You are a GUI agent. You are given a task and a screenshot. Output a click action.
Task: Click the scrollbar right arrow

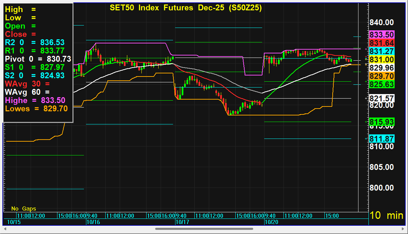pos(402,228)
